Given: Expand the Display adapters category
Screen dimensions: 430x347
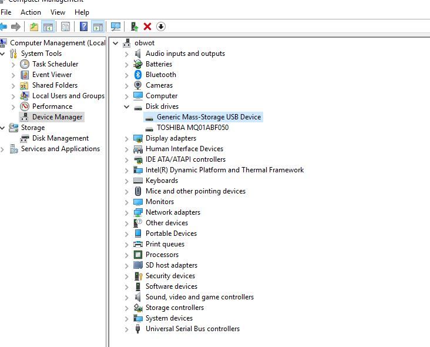Looking at the screenshot, I should 126,138.
